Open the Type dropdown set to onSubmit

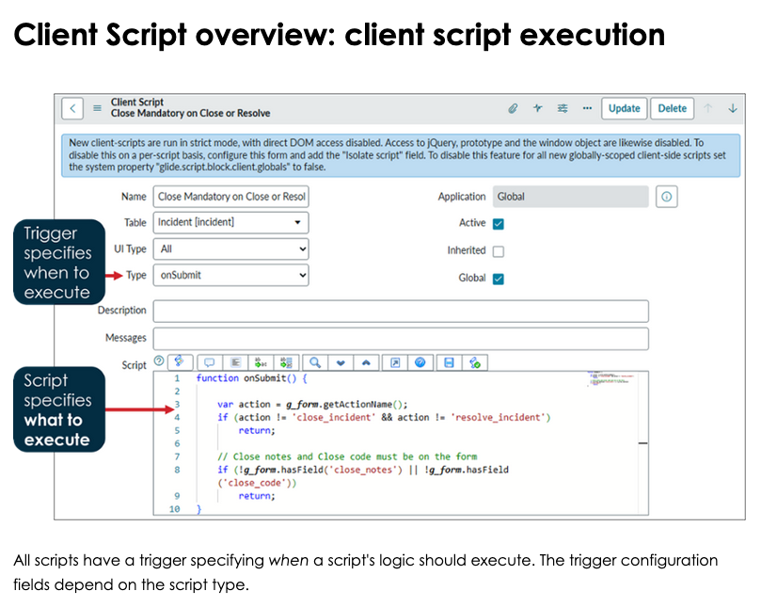[x=230, y=275]
